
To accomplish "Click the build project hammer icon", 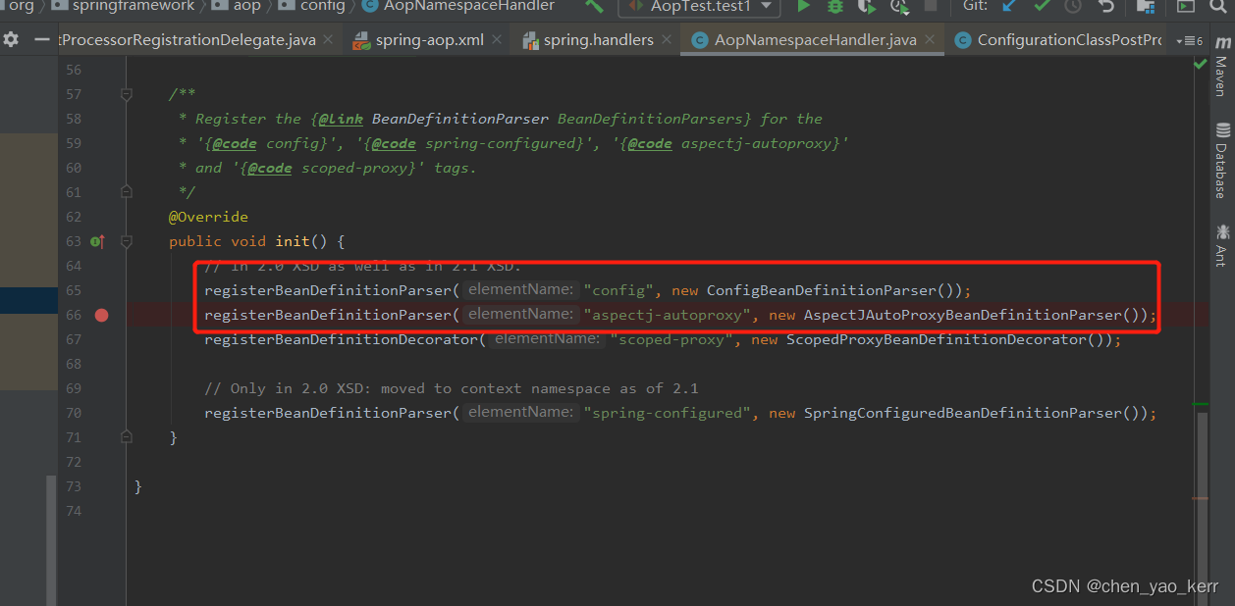I will click(x=594, y=7).
